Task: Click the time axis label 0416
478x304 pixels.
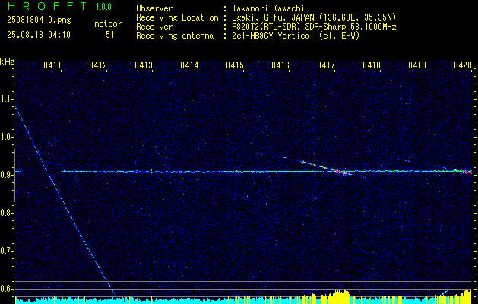Action: pos(280,65)
